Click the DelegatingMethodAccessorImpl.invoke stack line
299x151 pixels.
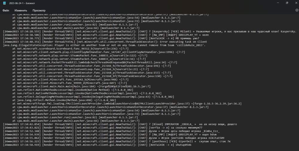pyautogui.click(x=93, y=97)
